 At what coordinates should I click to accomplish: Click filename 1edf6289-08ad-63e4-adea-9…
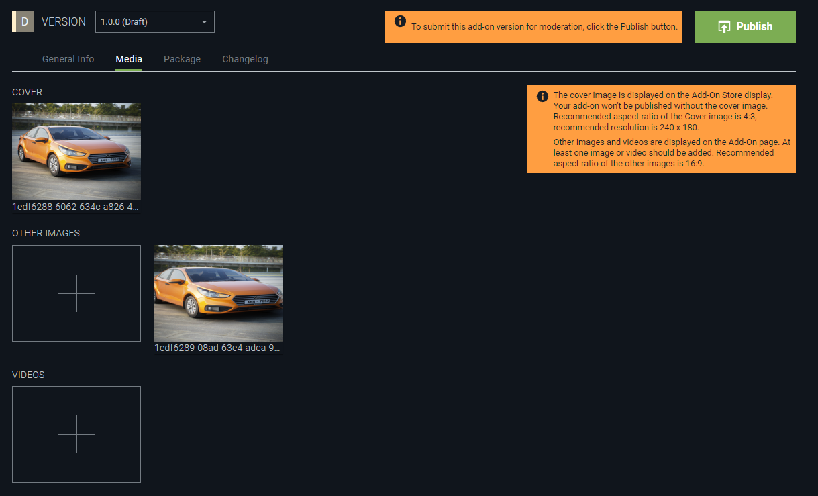217,348
